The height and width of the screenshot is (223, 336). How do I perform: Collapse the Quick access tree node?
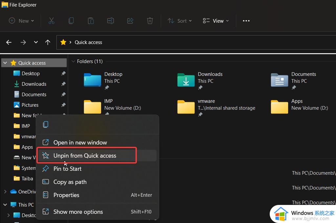pos(5,63)
